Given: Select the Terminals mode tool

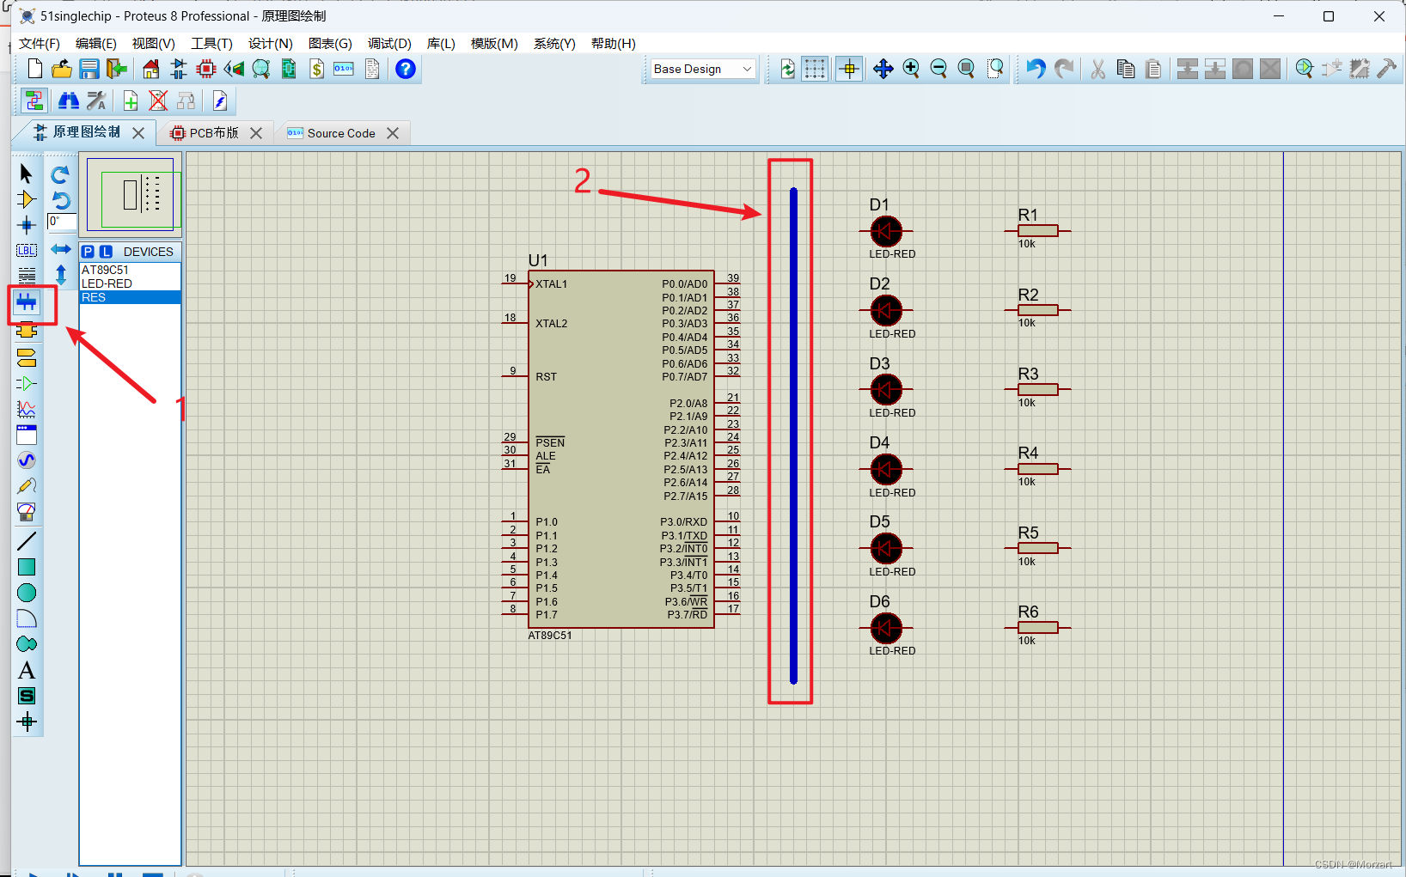Looking at the screenshot, I should pyautogui.click(x=26, y=357).
